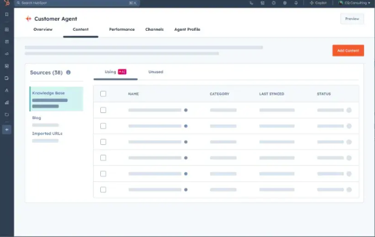This screenshot has width=375, height=237.
Task: Click the info icon next to Sources (38)
Action: (x=68, y=72)
